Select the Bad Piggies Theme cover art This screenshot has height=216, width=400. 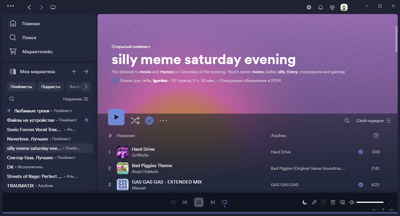tap(123, 168)
